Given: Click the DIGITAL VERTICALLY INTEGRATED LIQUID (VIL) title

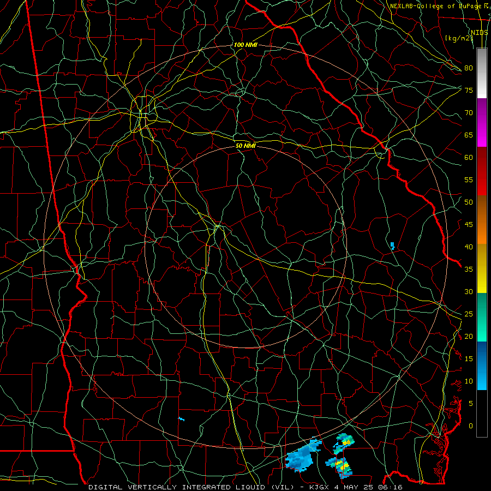Looking at the screenshot, I should coord(191,487).
